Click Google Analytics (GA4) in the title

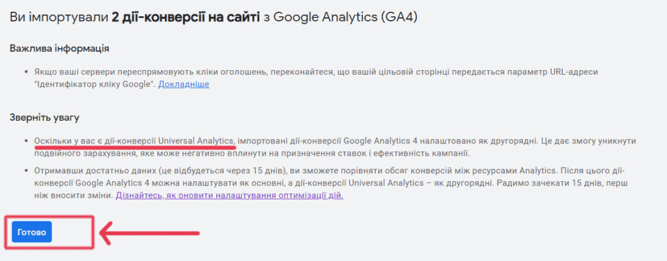pos(345,18)
